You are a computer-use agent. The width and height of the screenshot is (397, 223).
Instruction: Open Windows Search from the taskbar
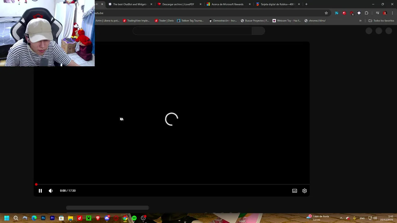(16, 218)
